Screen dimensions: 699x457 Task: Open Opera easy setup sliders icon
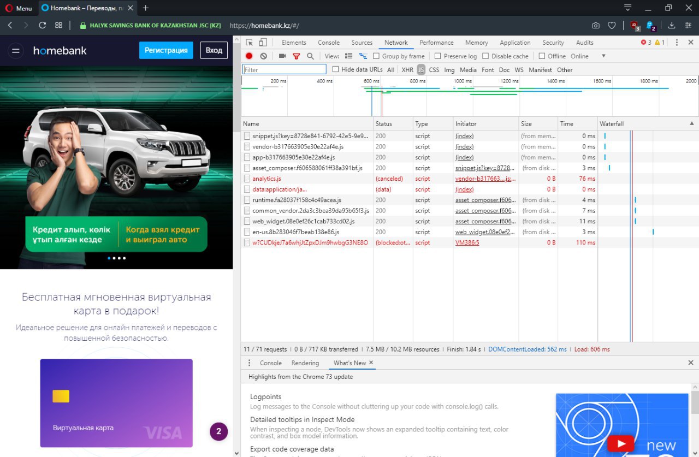688,25
